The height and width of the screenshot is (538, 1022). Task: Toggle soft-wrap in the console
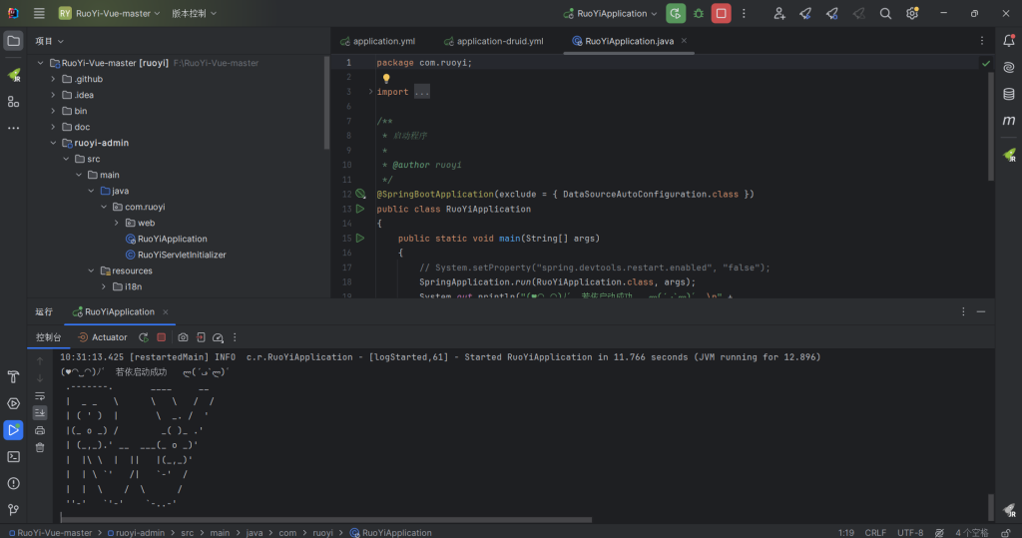point(40,395)
